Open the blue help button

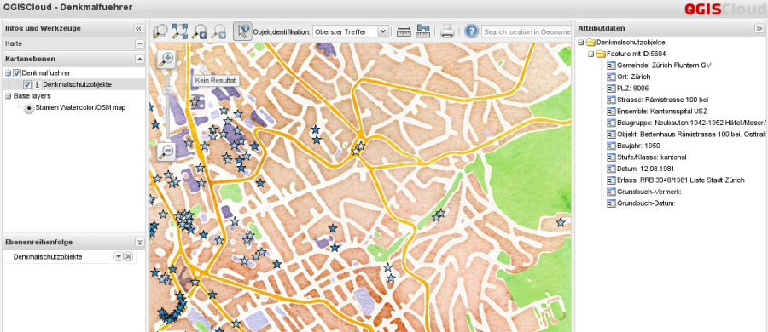(x=471, y=31)
